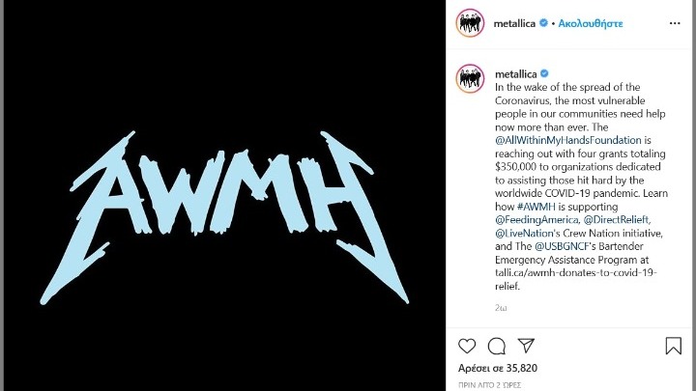This screenshot has height=391, width=696.
Task: Open the three-dot more options menu
Action: click(675, 23)
